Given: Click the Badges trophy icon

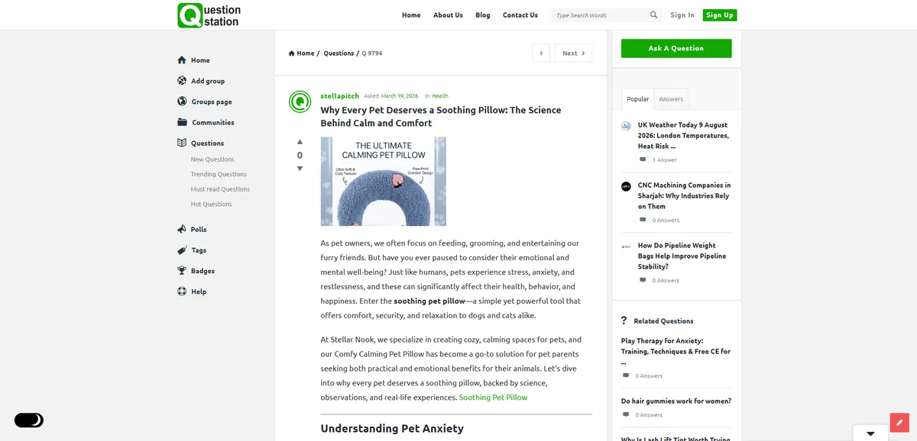Looking at the screenshot, I should click(182, 271).
